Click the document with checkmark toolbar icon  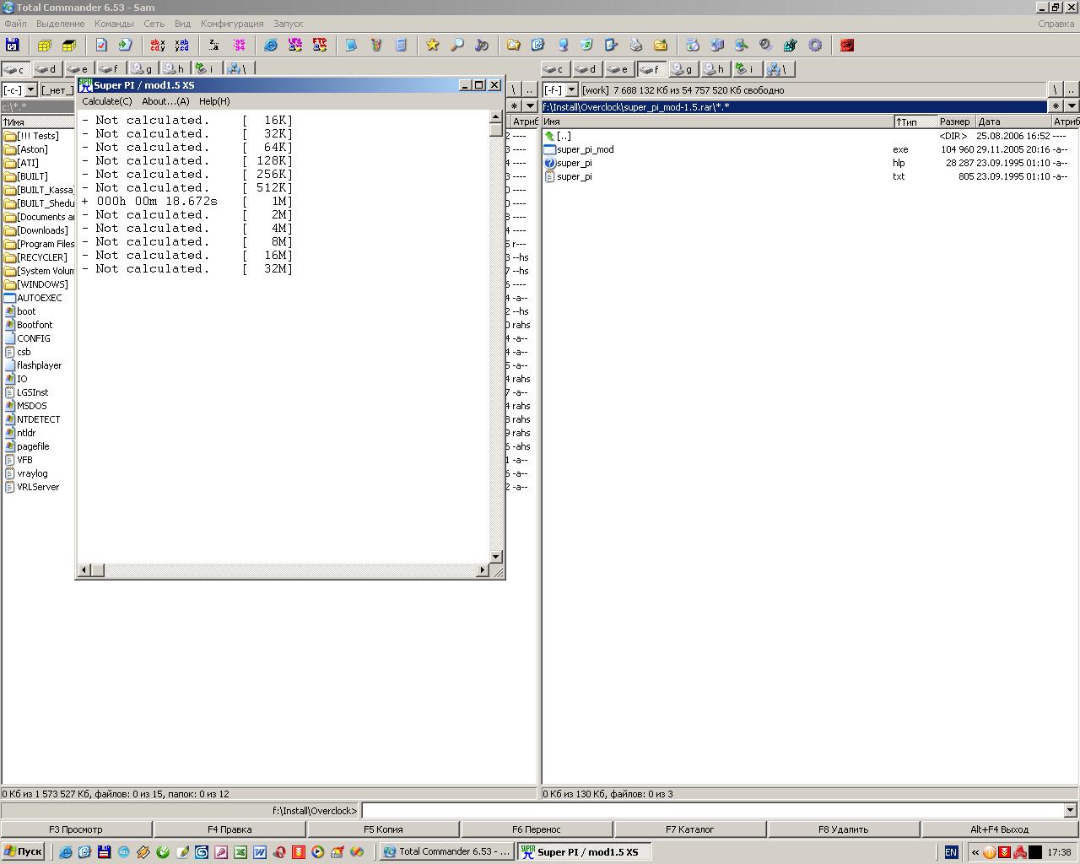pyautogui.click(x=101, y=45)
